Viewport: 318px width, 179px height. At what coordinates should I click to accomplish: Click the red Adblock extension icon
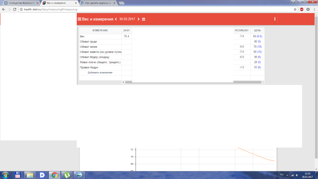coord(302,9)
